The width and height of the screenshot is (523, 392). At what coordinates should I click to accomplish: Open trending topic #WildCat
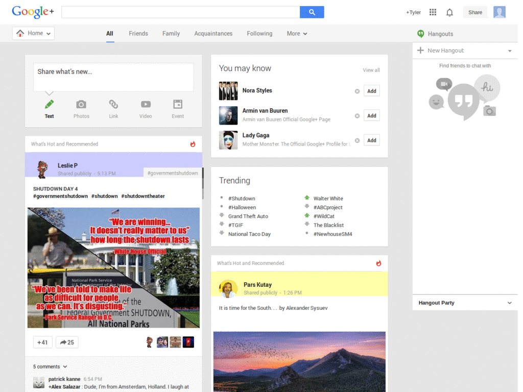(324, 216)
